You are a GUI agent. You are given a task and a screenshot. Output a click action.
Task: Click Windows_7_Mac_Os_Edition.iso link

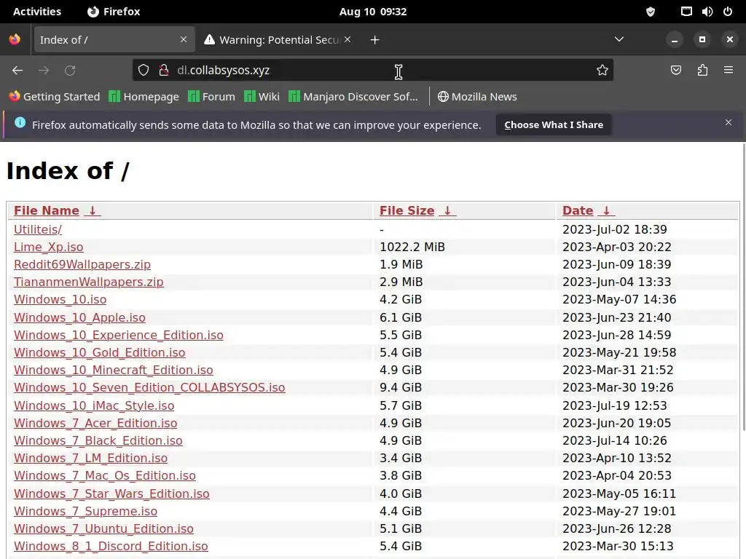pos(105,476)
